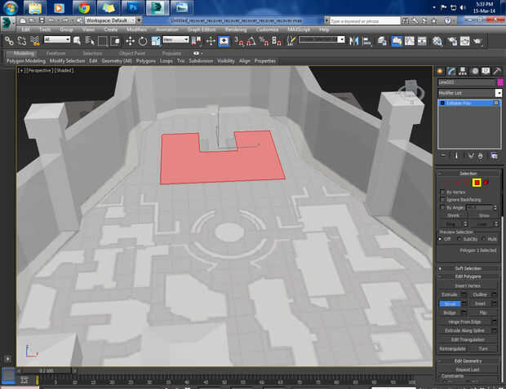Click the Select and Move tool

129,40
